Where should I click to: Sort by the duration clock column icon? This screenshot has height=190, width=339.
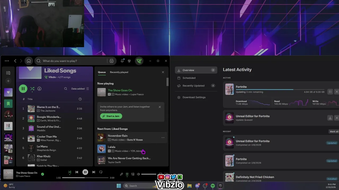[x=80, y=99]
